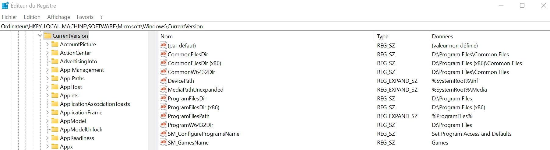550x150 pixels.
Task: Click the data cell '%ProgramFiles%'
Action: point(452,116)
